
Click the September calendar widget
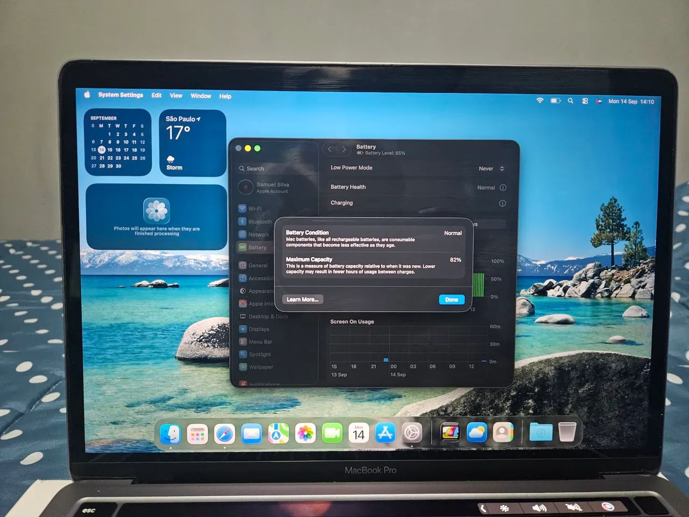click(118, 142)
